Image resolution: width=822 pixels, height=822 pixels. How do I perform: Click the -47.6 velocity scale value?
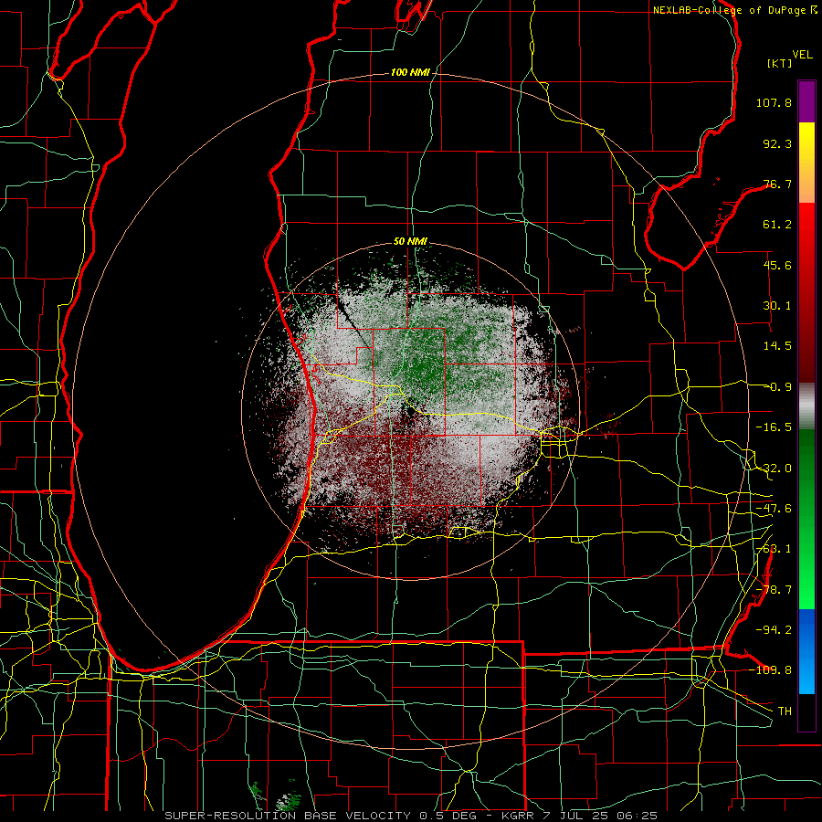[774, 509]
